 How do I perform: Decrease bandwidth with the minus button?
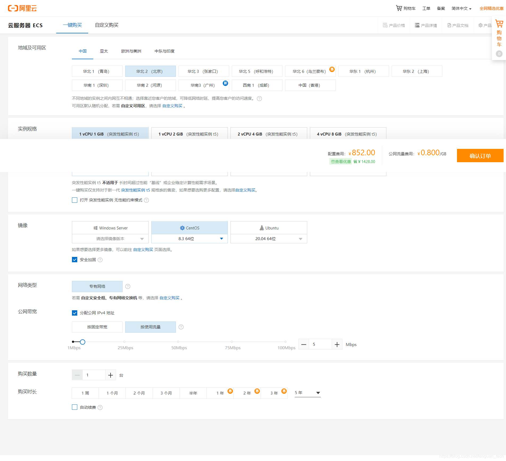[304, 344]
